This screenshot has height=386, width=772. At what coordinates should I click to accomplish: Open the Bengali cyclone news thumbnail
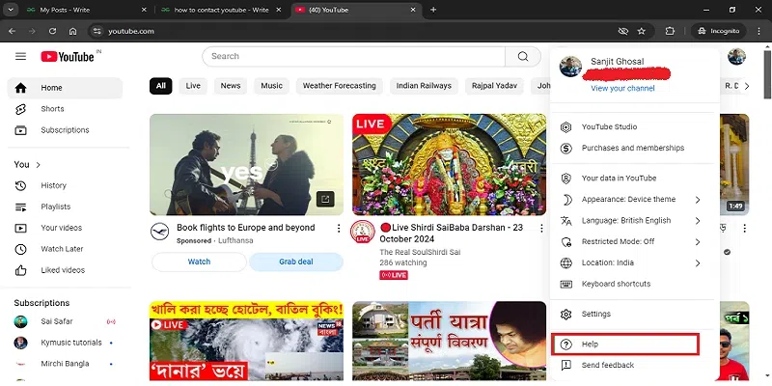point(247,341)
